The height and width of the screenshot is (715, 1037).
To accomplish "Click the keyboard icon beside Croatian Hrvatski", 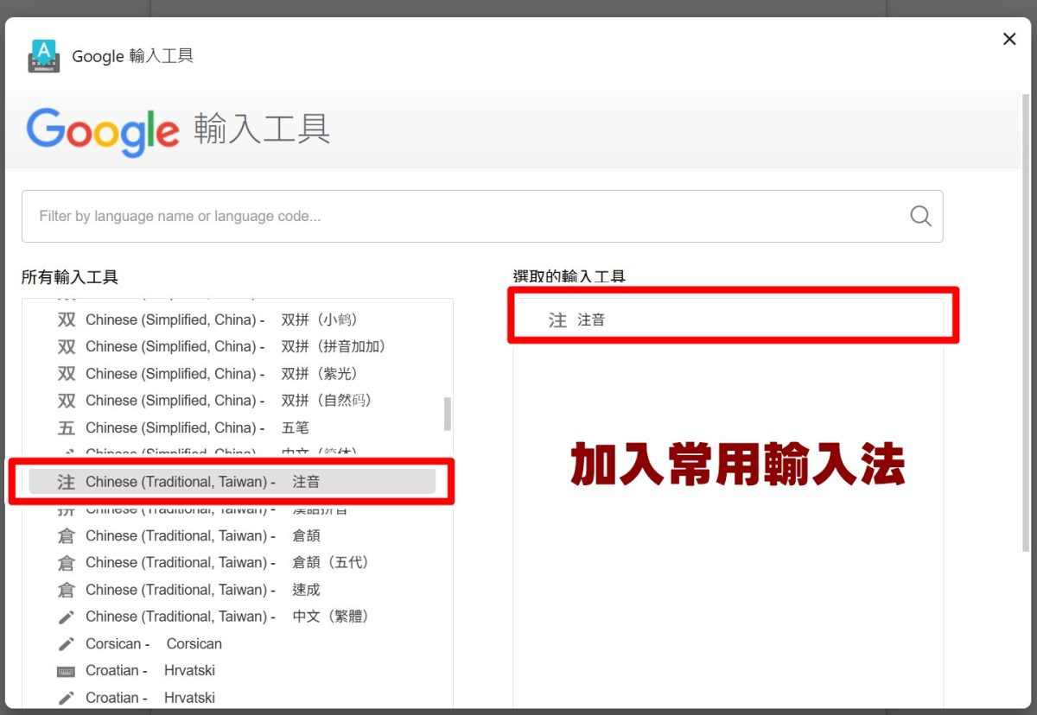I will click(66, 671).
